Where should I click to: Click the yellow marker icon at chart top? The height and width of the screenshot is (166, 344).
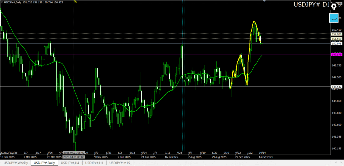(x=75, y=2)
